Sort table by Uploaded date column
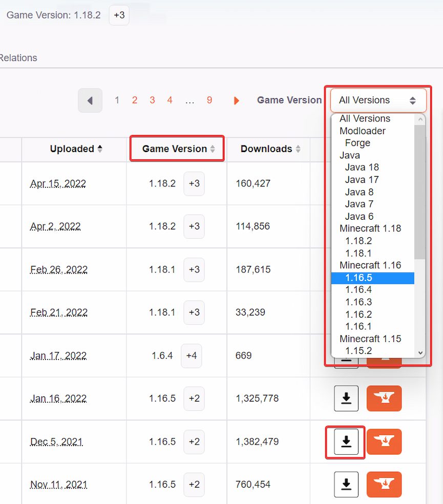Screen dimensions: 443x504 76,149
